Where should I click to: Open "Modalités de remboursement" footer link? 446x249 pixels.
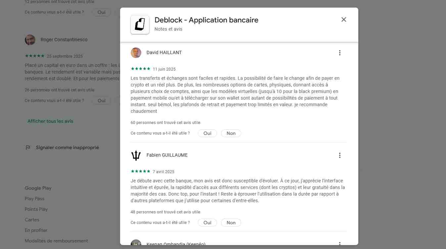click(x=56, y=241)
